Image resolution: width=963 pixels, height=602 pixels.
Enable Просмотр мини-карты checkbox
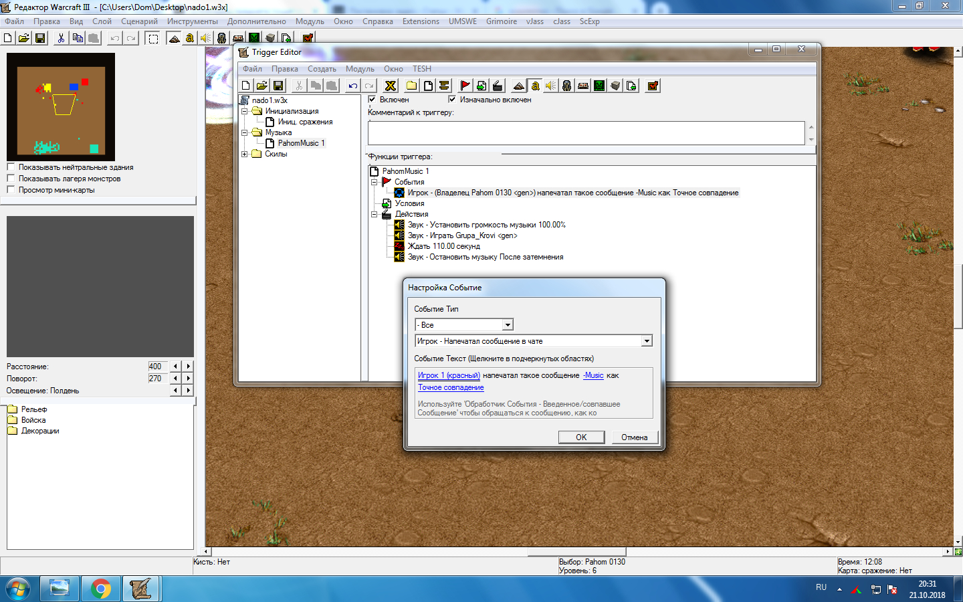[x=11, y=190]
